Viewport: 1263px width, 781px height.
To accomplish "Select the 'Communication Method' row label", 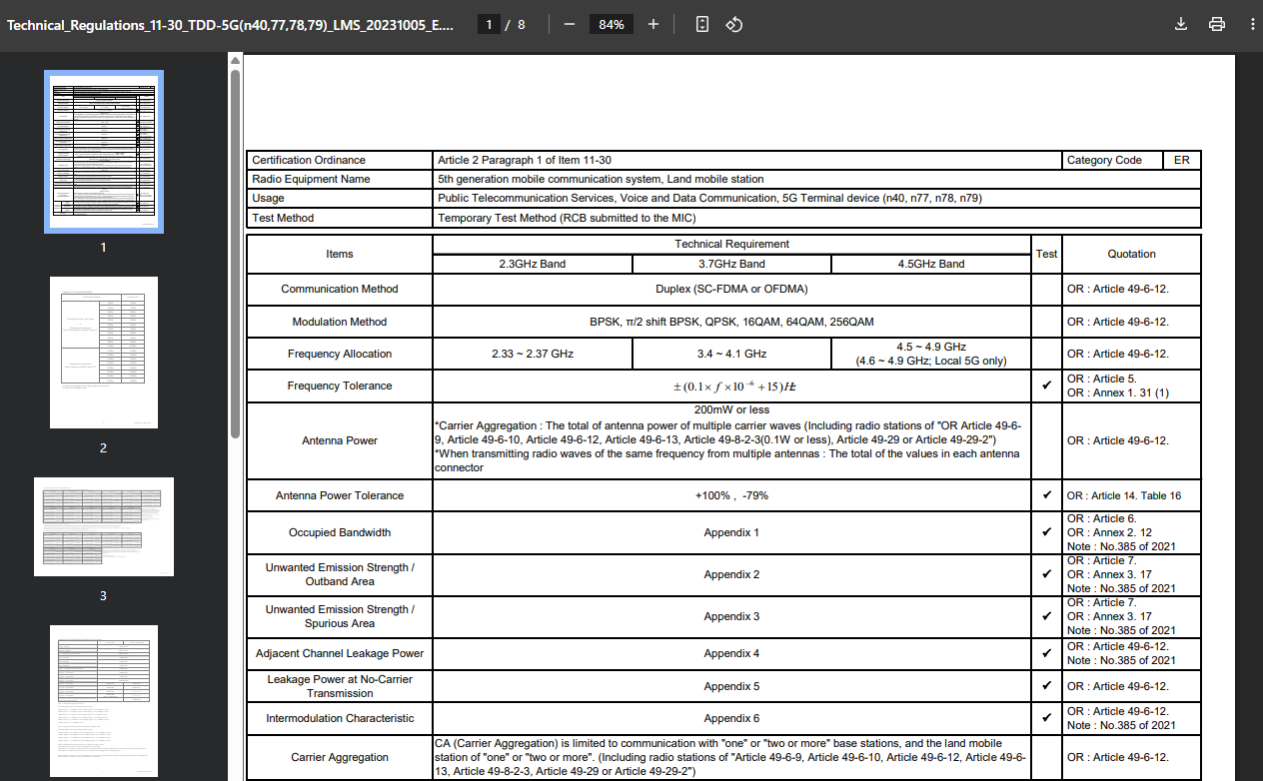I will pos(340,289).
